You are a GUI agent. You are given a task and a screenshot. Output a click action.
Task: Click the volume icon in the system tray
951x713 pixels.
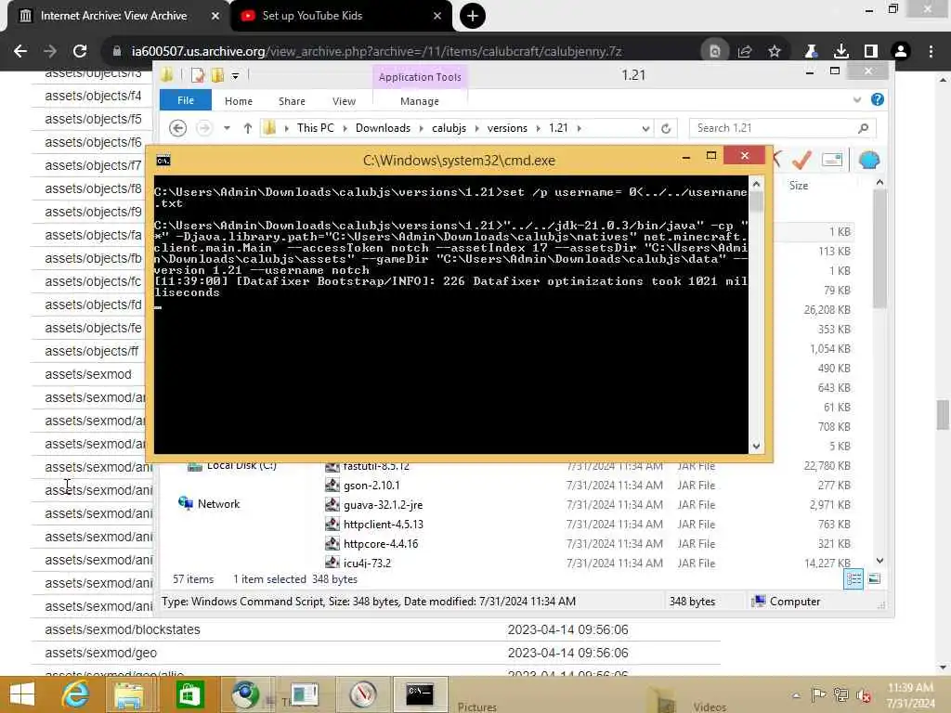coord(864,695)
